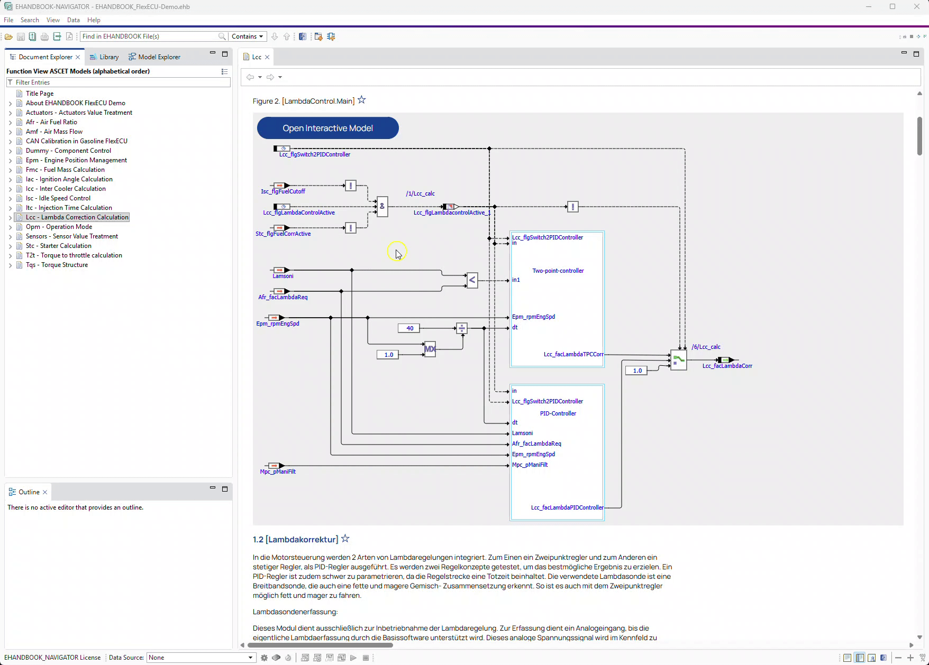Screen dimensions: 929x665
Task: Click the zoom in plus icon at bottom right
Action: point(910,658)
